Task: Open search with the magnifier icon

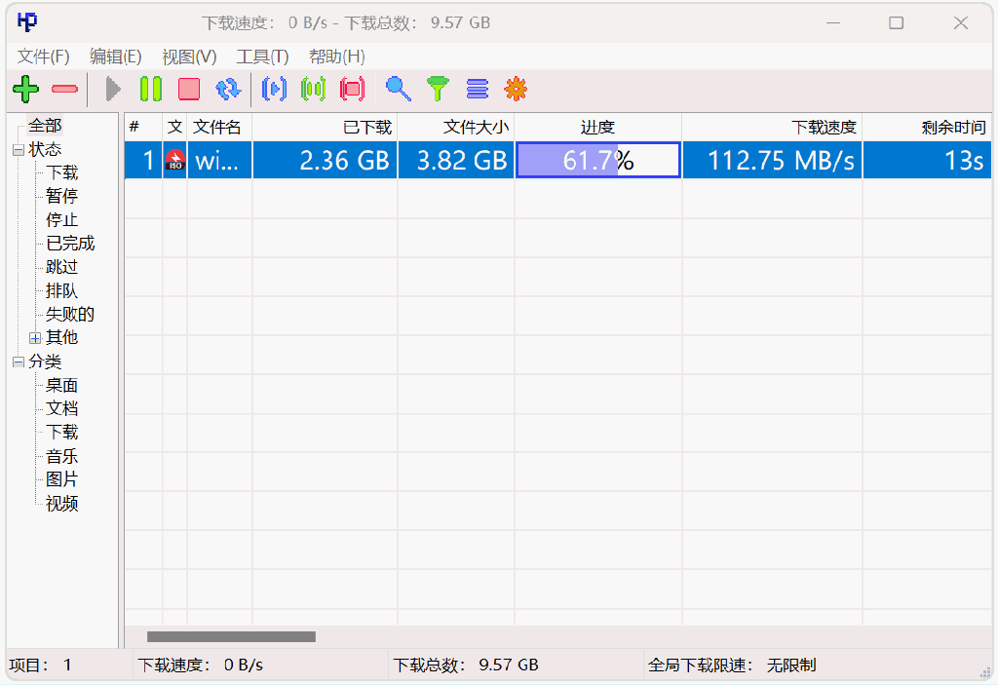Action: point(398,90)
